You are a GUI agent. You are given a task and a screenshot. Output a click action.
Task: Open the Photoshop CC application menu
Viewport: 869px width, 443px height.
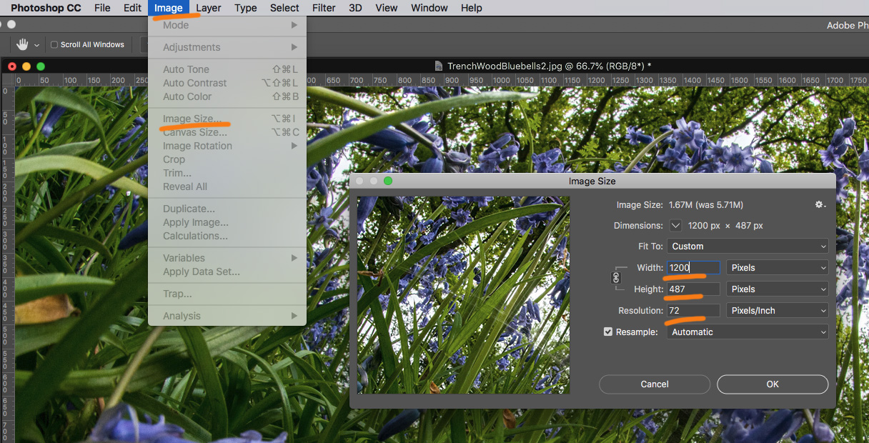point(46,8)
